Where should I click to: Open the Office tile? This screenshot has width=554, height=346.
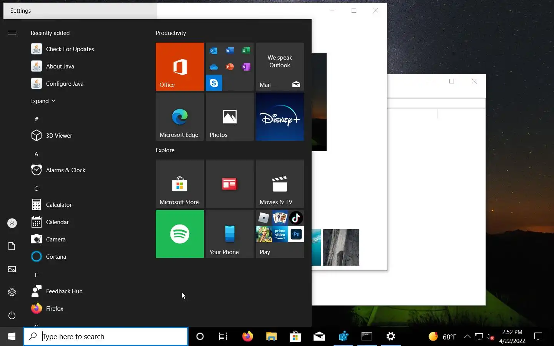(x=180, y=67)
